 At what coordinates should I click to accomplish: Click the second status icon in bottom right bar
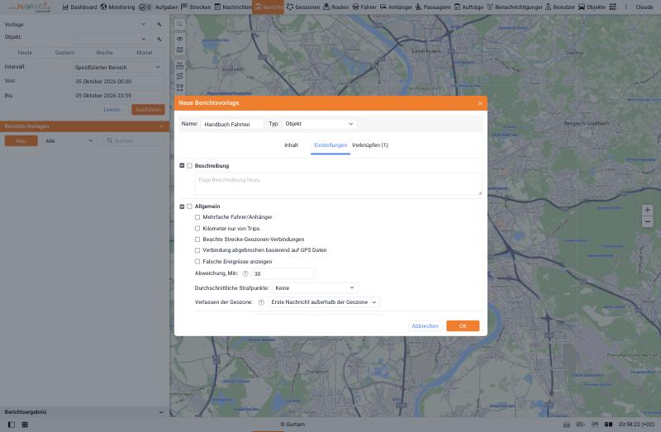[x=581, y=425]
